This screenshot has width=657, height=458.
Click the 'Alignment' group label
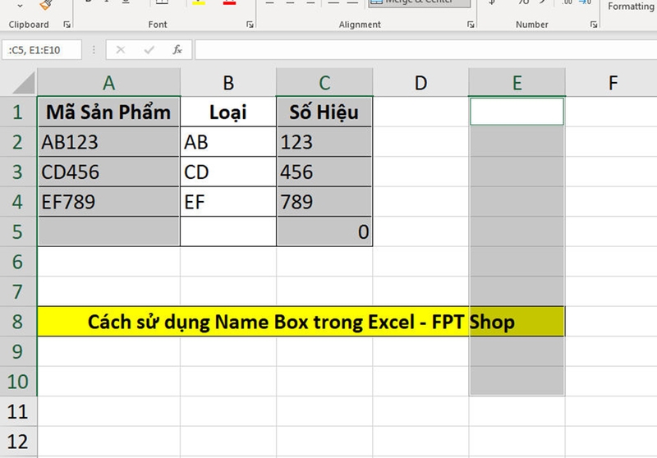point(360,25)
